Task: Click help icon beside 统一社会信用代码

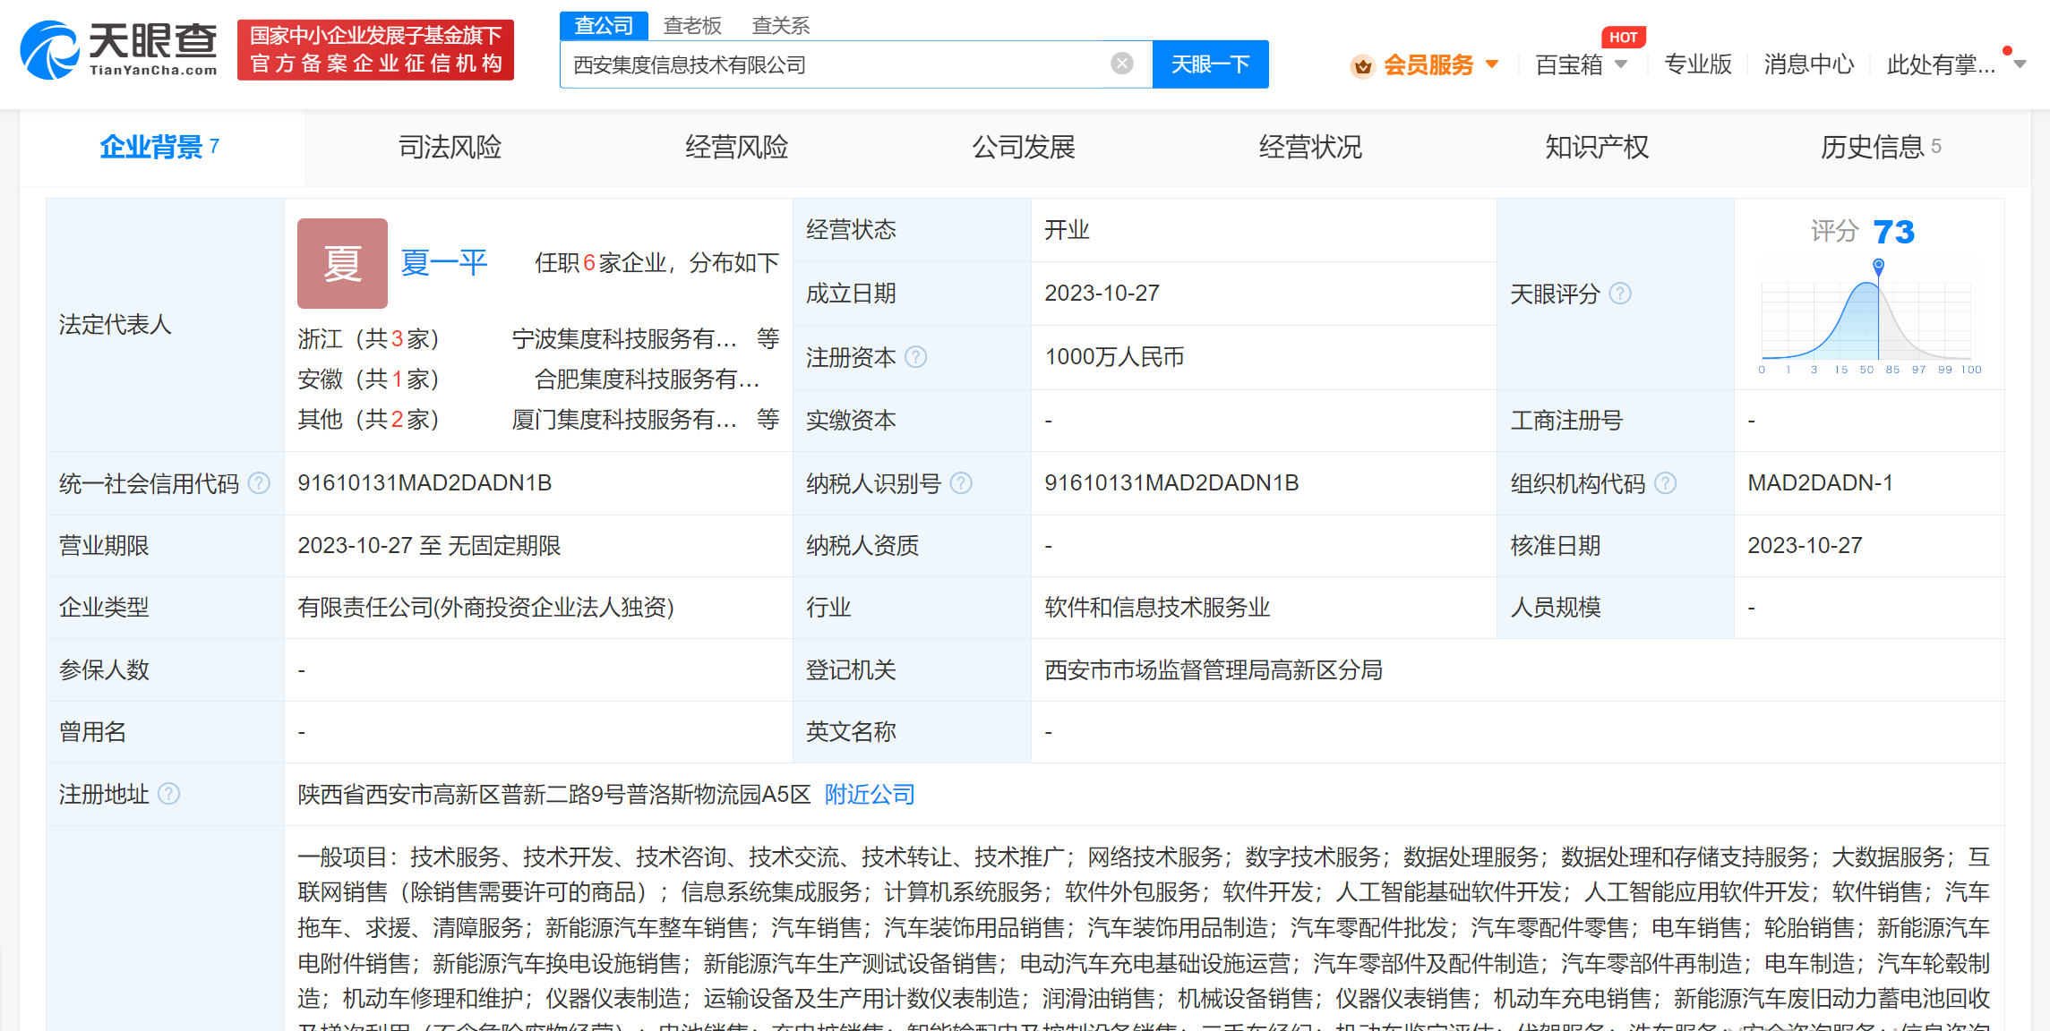Action: (x=259, y=483)
